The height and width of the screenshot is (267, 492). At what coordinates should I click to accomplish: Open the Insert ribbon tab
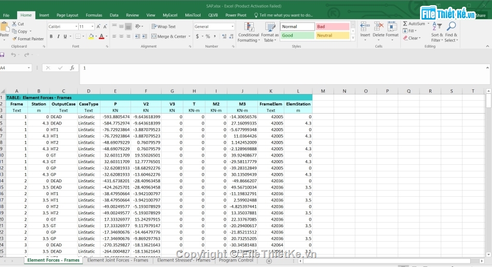pos(44,15)
